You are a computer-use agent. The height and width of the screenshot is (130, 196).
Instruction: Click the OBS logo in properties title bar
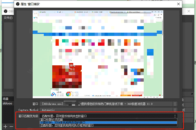[x=18, y=4]
